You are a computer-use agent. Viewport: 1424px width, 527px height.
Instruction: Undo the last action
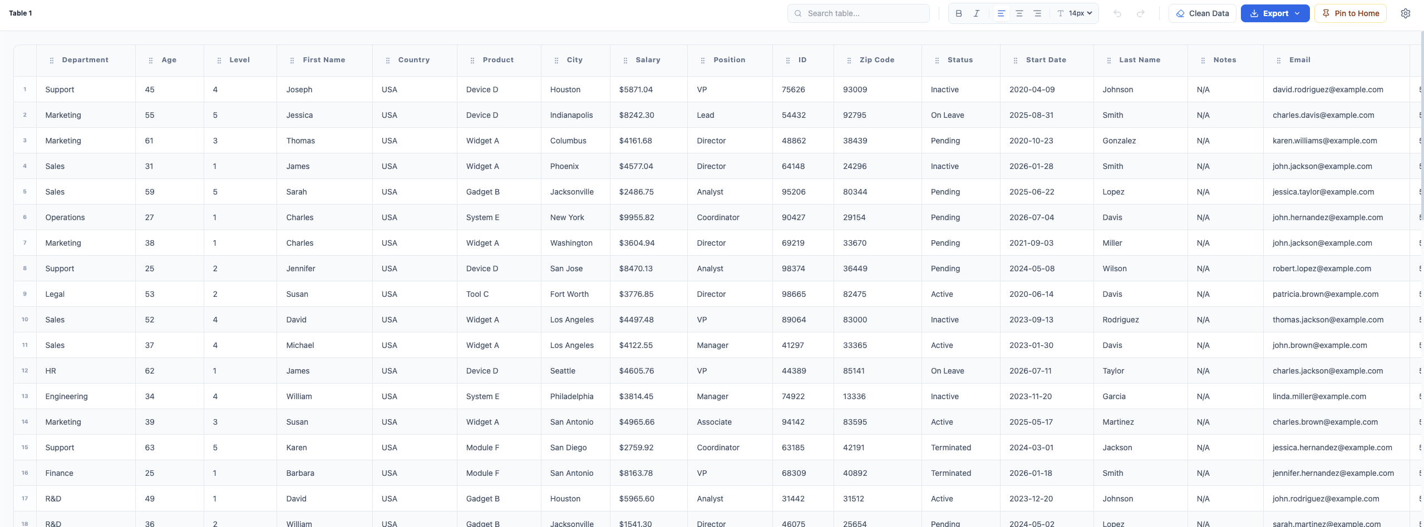(1117, 13)
